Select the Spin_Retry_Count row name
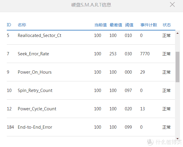Image resolution: width=183 pixels, height=147 pixels. tap(35, 91)
